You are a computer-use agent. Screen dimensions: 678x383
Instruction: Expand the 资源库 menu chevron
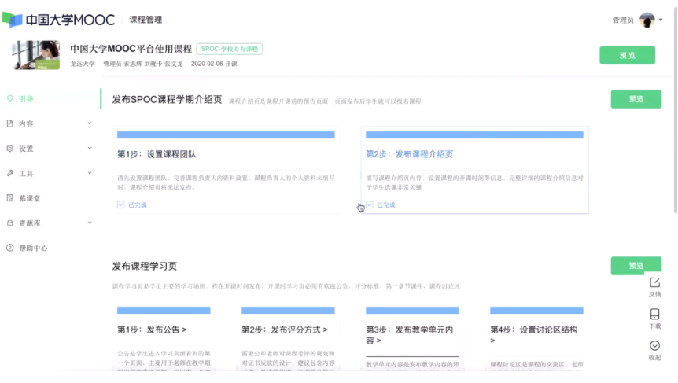click(x=90, y=223)
